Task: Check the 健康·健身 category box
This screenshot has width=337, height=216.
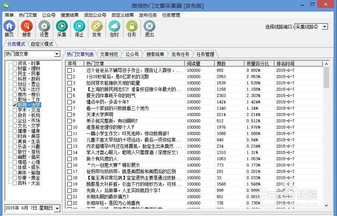Action: 15,131
